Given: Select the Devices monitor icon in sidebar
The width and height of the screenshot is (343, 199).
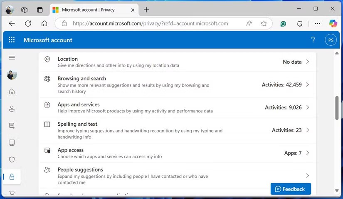Looking at the screenshot, I should click(x=12, y=143).
